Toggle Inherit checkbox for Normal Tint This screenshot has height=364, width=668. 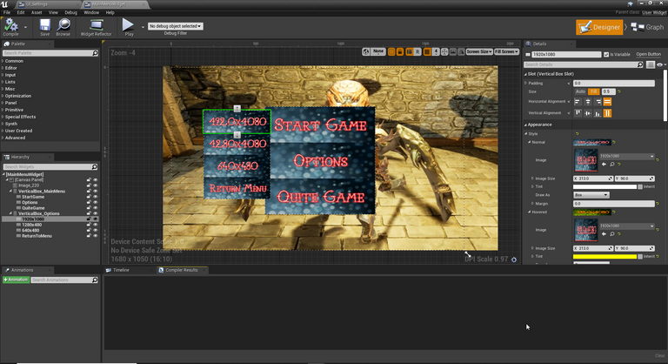tap(640, 186)
